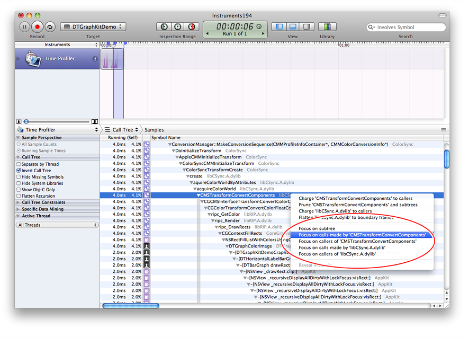Screen dimensions: 469x337
Task: Set inspection range start marker button
Action: coord(164,26)
